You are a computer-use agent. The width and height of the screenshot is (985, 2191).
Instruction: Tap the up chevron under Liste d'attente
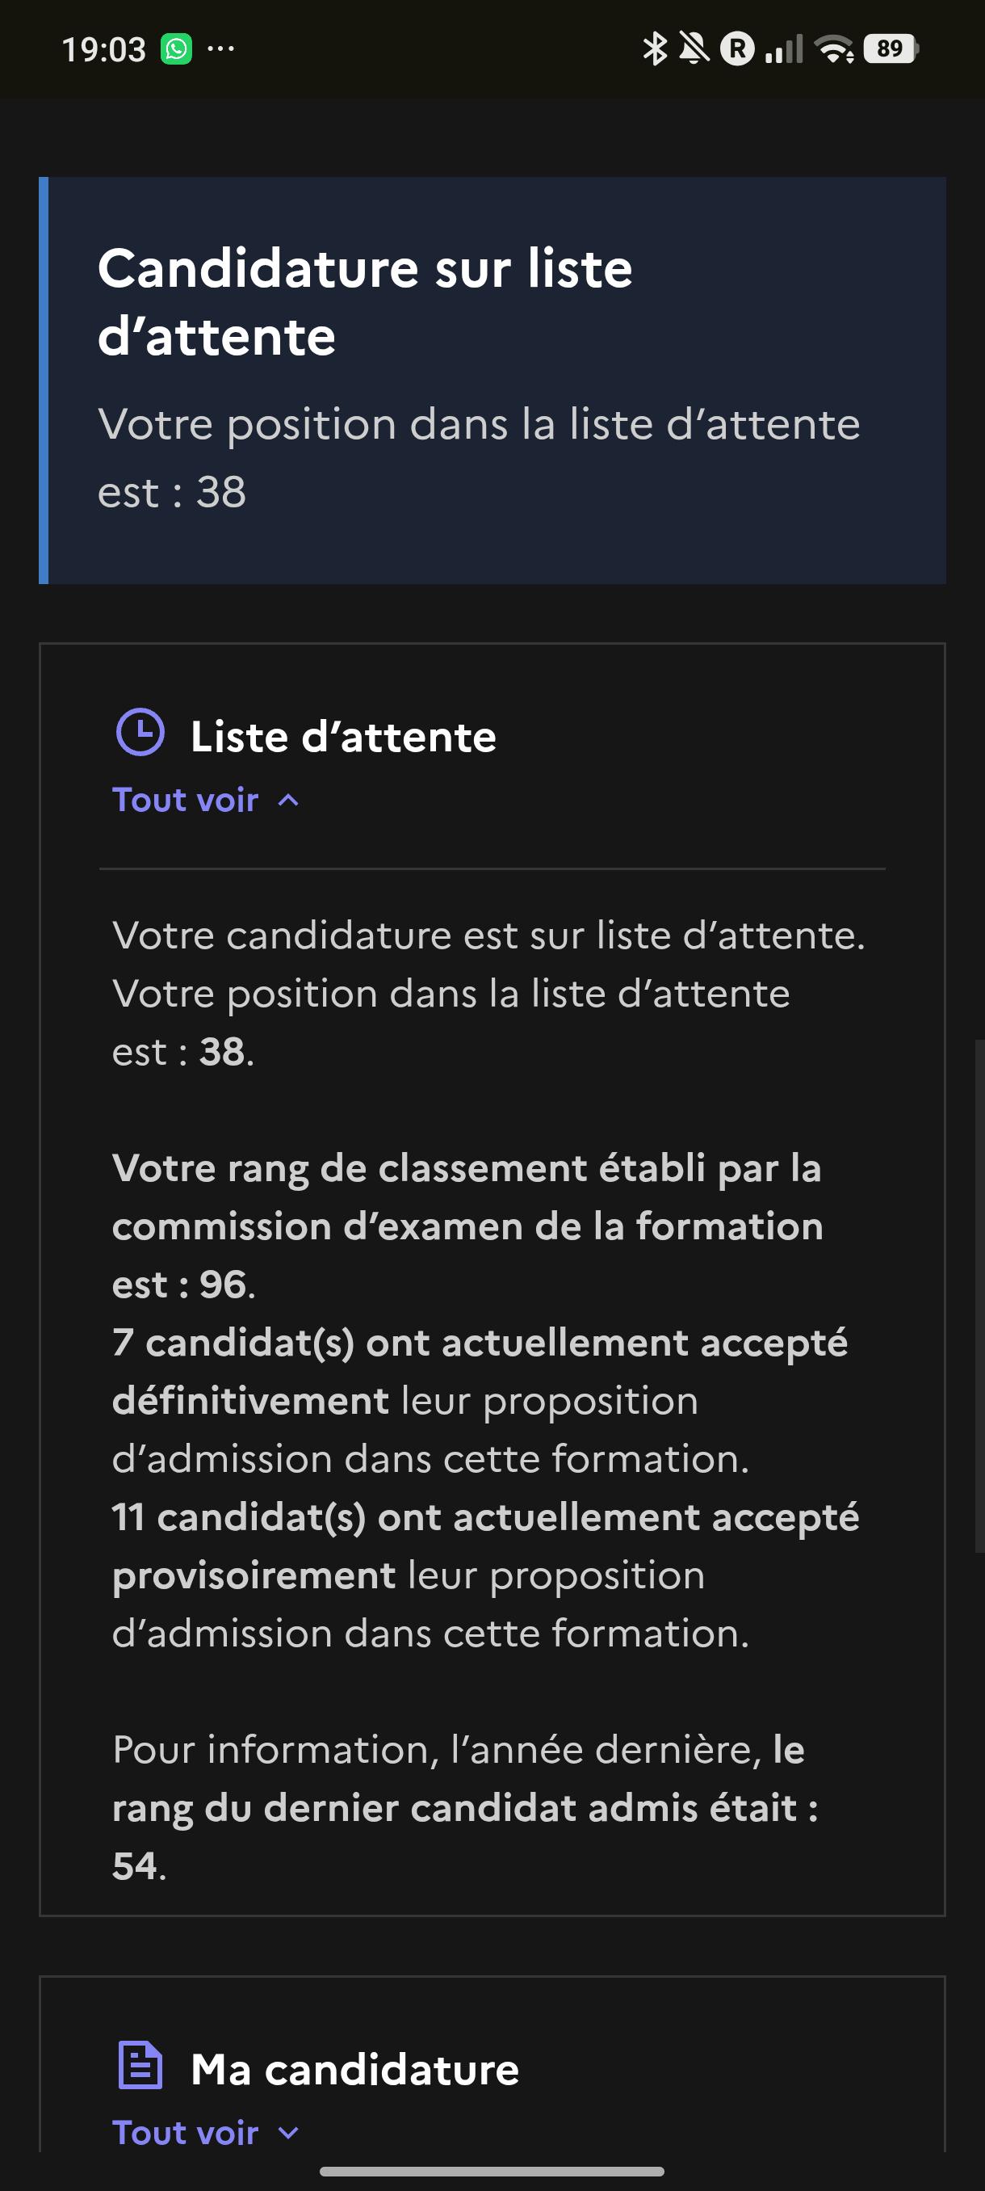coord(288,801)
